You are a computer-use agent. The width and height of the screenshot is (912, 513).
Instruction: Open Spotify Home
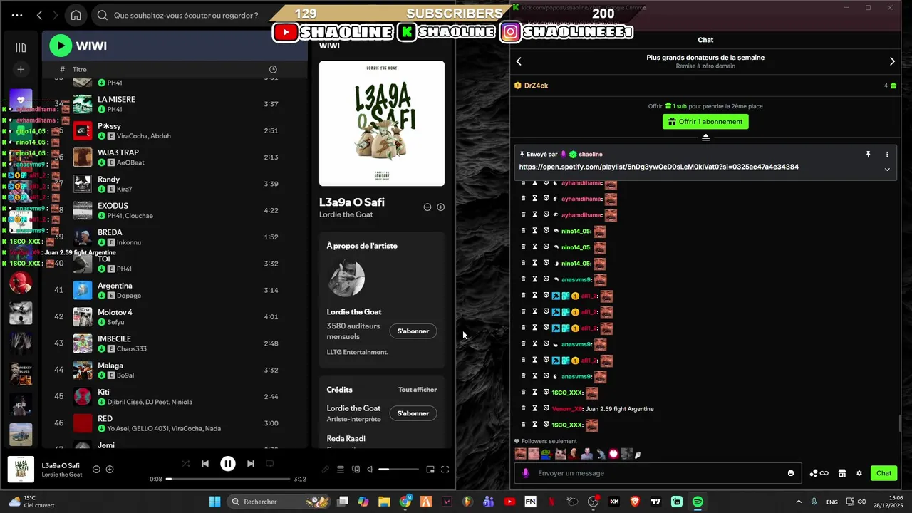[x=76, y=15]
